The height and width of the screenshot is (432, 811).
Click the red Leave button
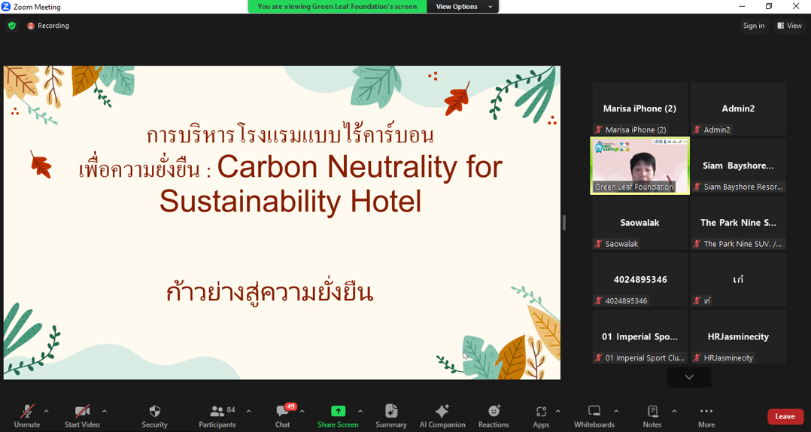pos(785,416)
